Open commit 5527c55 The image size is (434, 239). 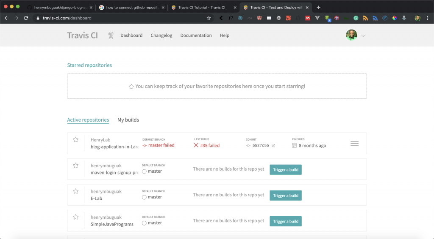(261, 145)
